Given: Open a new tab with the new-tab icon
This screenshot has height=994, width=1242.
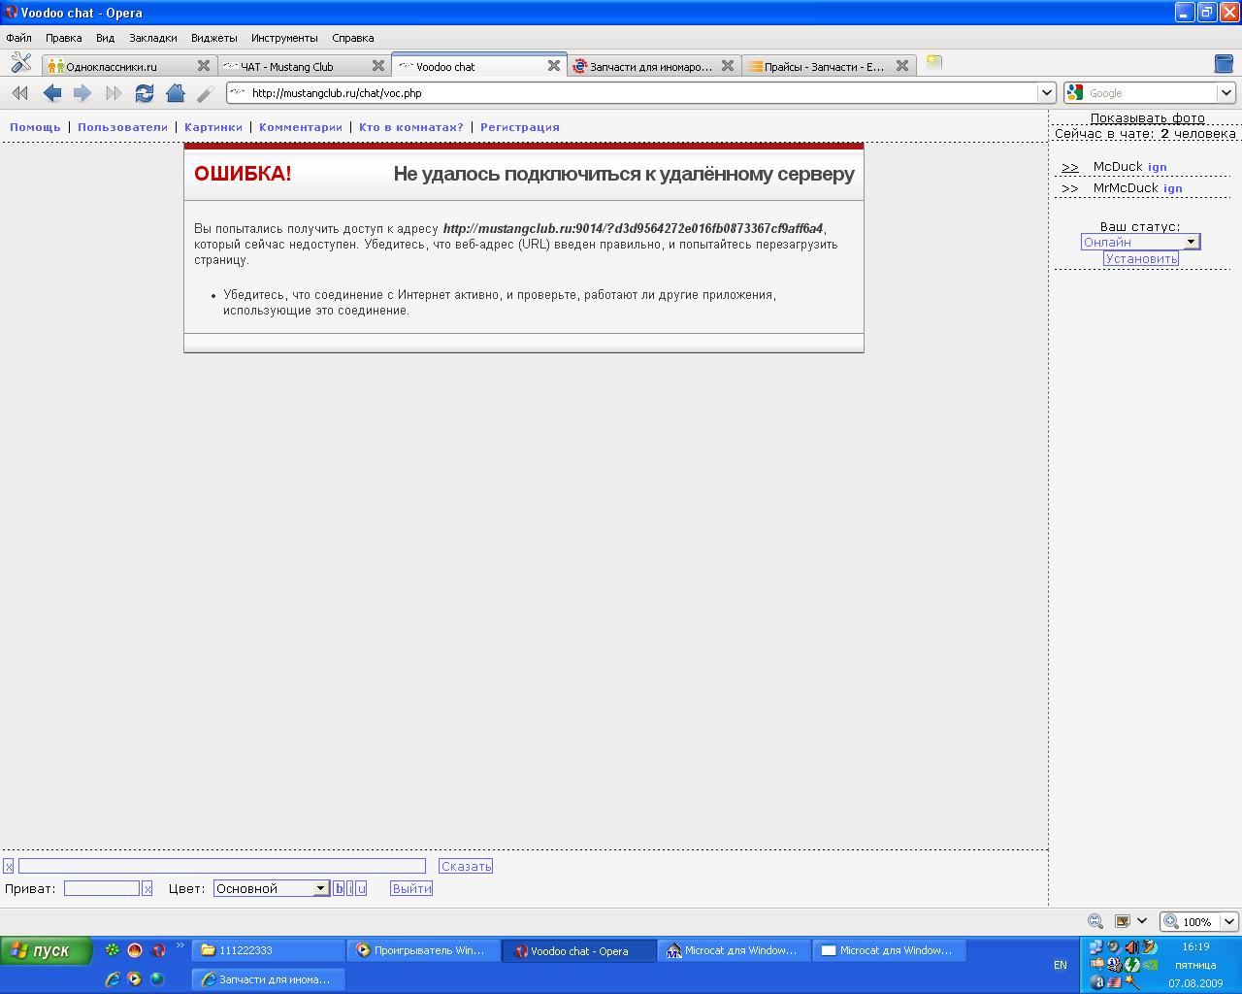Looking at the screenshot, I should point(933,62).
